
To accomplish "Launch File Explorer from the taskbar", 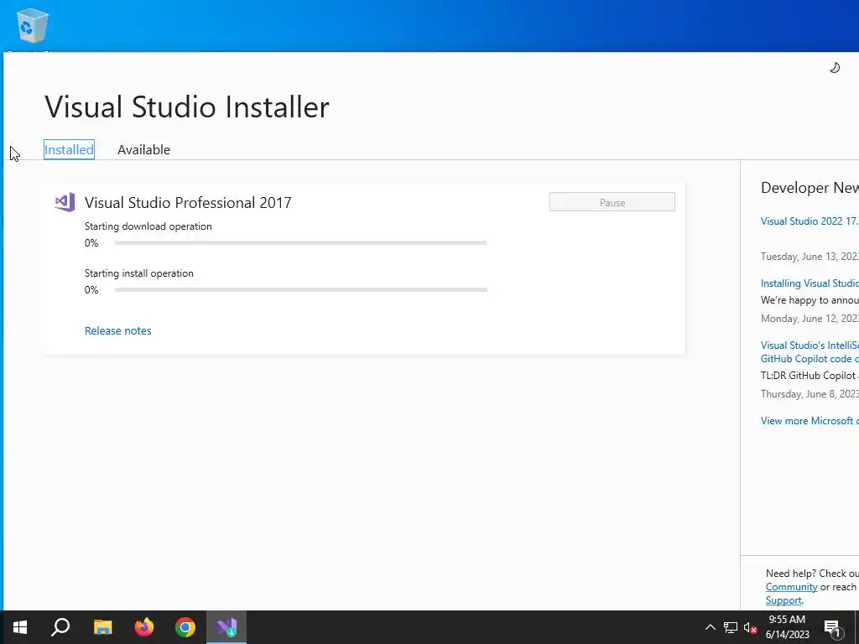I will [x=102, y=627].
